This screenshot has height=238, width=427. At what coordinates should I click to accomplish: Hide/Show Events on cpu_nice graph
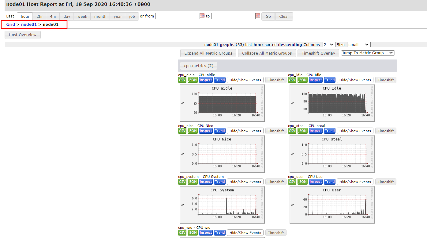coord(245,131)
